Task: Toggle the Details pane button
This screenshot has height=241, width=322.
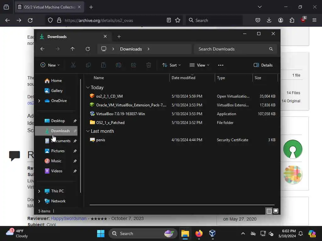Action: 263,65
